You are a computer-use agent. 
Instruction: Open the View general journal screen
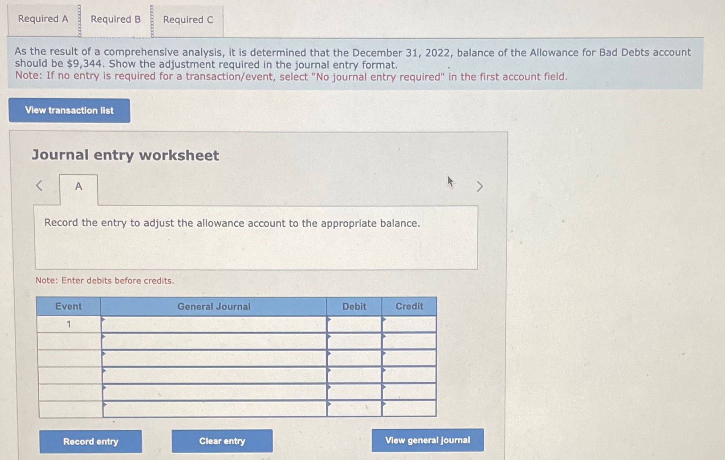click(427, 440)
